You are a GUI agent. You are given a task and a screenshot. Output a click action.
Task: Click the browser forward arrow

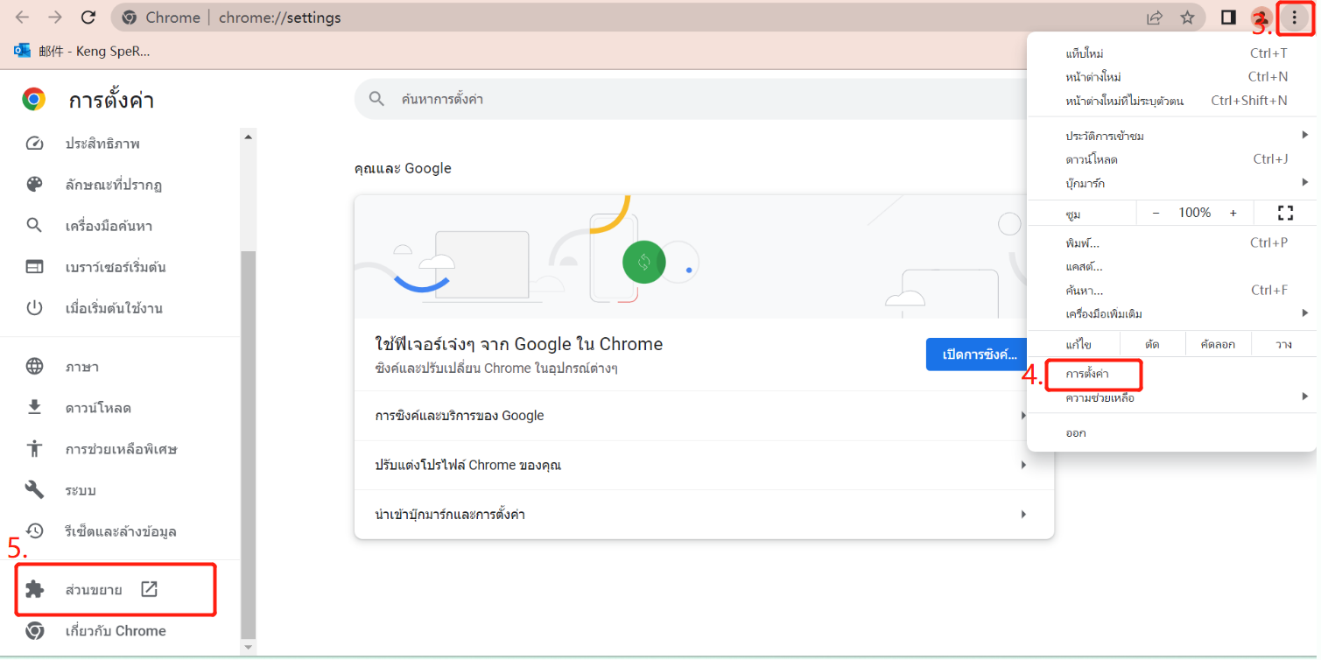(55, 18)
